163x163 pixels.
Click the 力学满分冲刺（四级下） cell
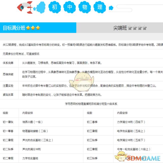click(x=131, y=122)
